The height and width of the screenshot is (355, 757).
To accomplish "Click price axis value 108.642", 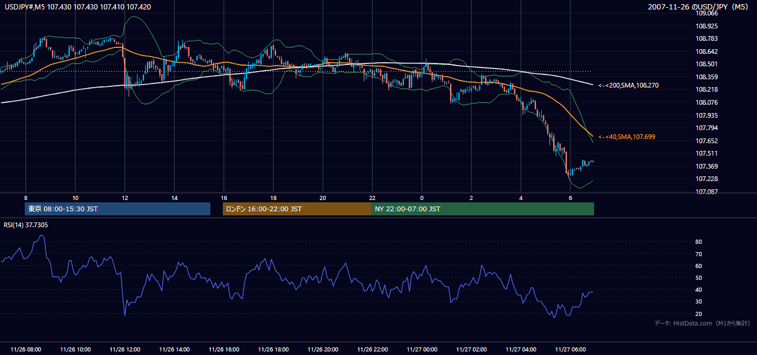I will pyautogui.click(x=707, y=51).
